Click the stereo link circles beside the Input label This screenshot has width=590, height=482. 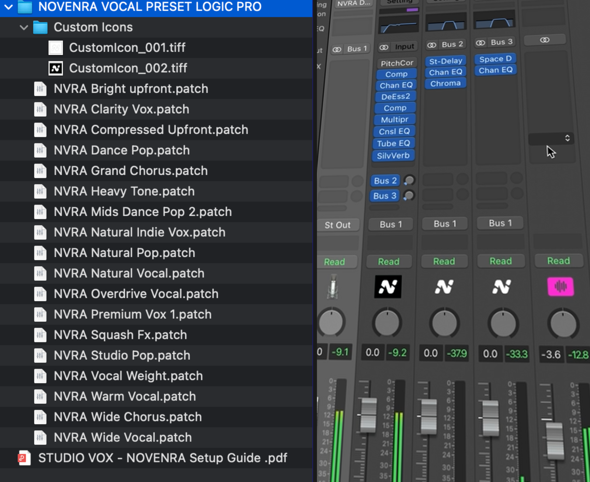click(x=384, y=46)
